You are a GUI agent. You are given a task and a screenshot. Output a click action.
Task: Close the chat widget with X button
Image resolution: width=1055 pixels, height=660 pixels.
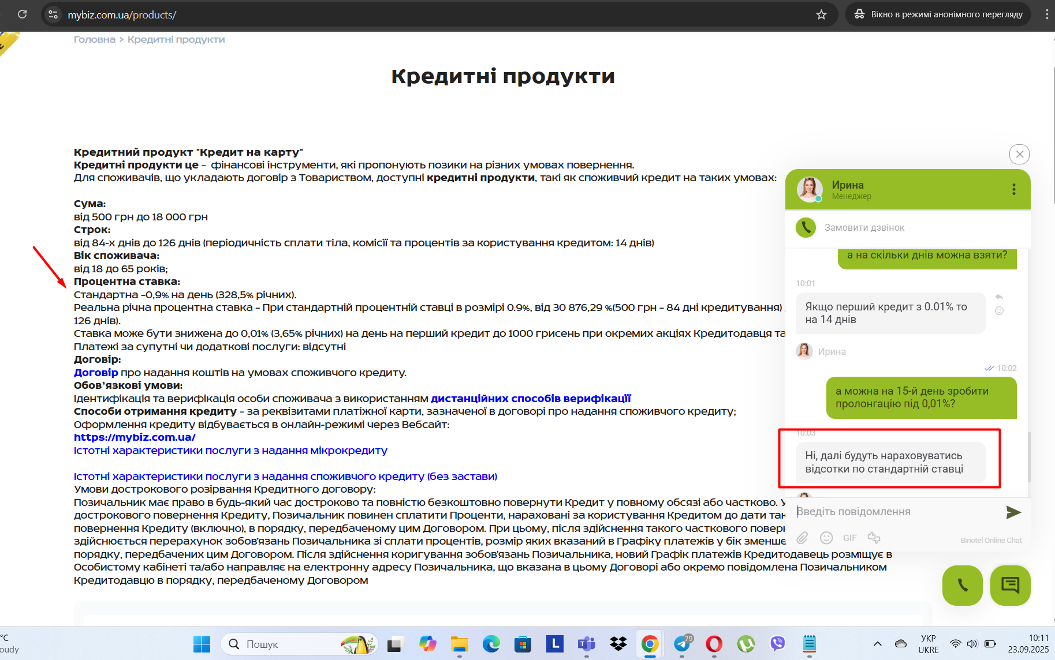coord(1019,154)
